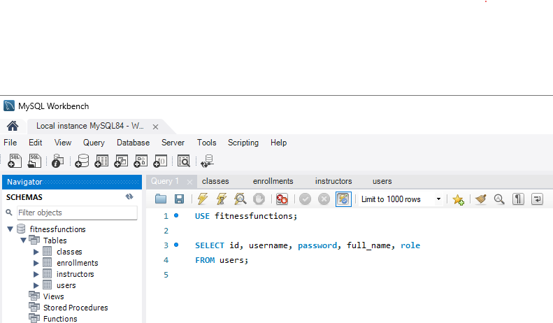Select the Views folder in navigator
This screenshot has width=553, height=323.
(53, 296)
